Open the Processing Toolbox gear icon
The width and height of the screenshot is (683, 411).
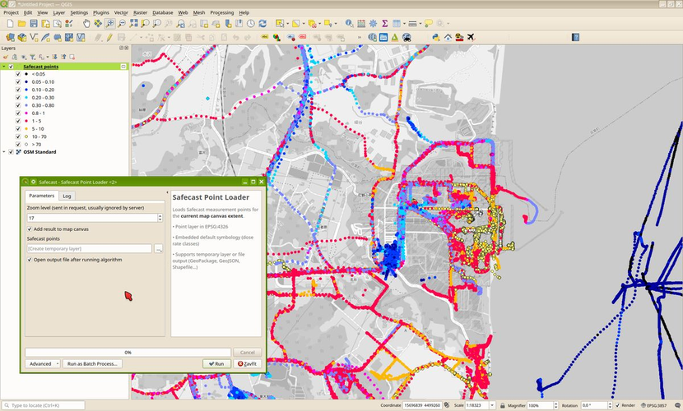tap(373, 24)
